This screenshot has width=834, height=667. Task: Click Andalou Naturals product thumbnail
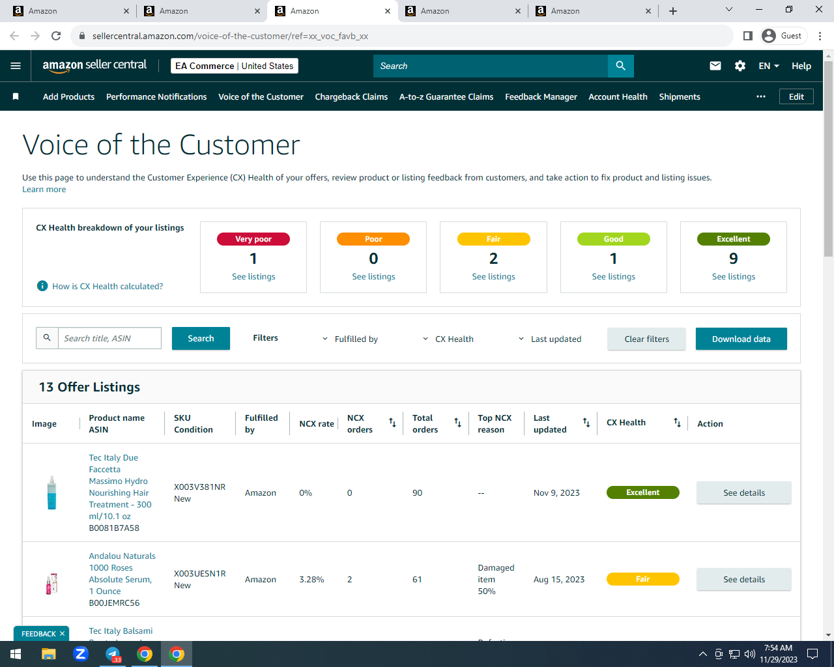click(x=51, y=583)
